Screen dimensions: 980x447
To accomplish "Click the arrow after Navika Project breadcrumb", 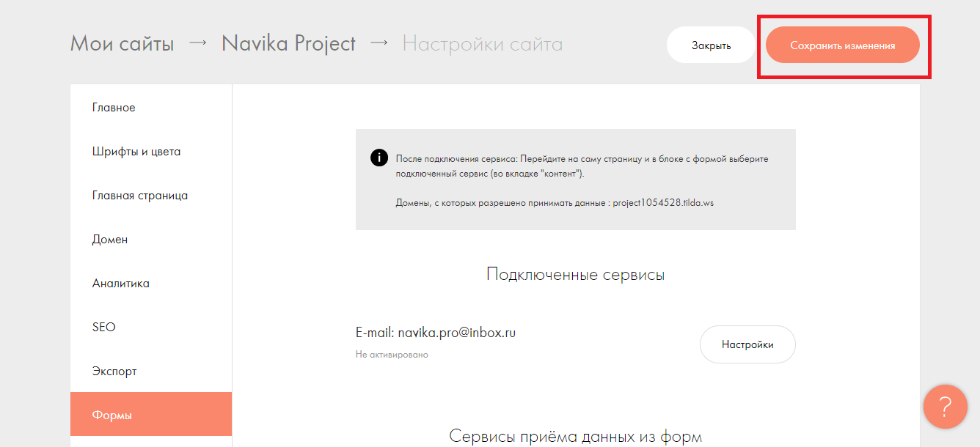I will click(x=379, y=44).
